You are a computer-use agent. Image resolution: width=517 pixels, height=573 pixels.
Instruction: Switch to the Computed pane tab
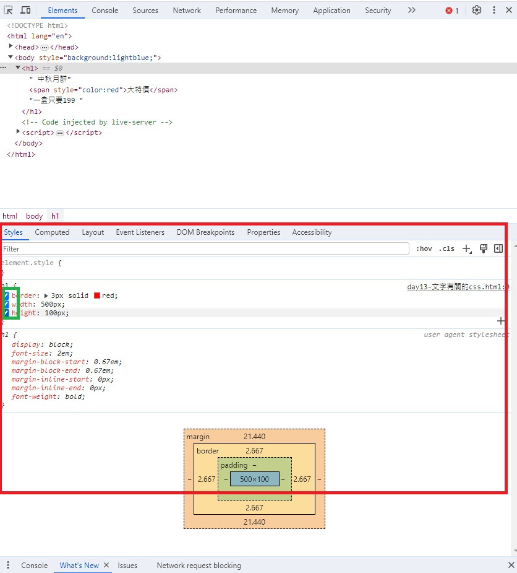pyautogui.click(x=52, y=232)
